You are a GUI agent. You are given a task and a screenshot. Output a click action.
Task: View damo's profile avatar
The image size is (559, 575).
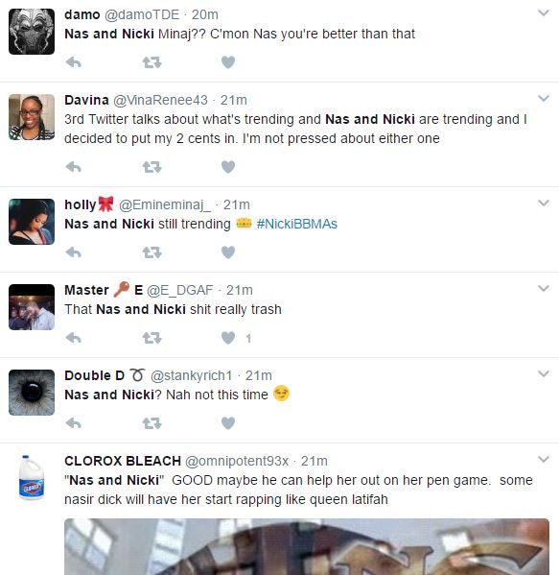[x=32, y=32]
